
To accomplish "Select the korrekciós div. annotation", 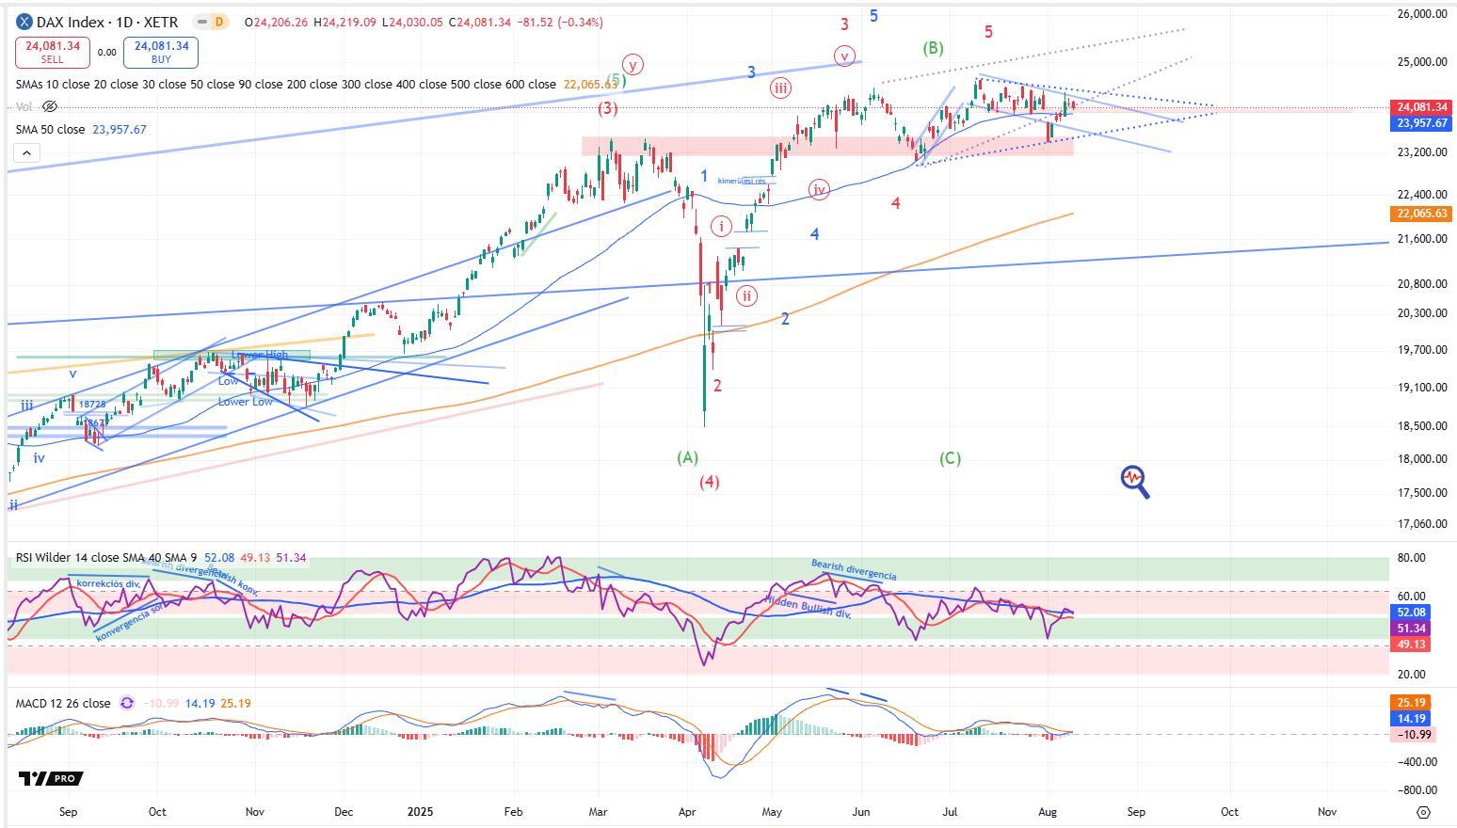I will coord(109,583).
